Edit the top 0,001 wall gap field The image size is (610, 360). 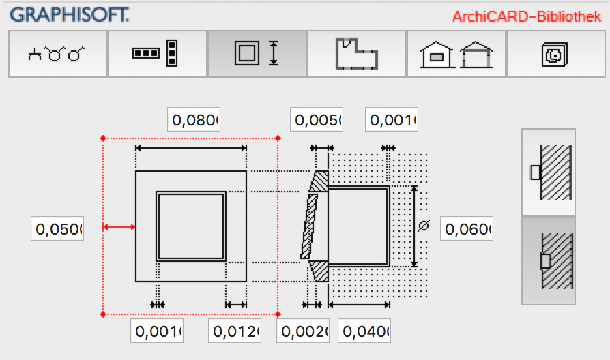[392, 119]
